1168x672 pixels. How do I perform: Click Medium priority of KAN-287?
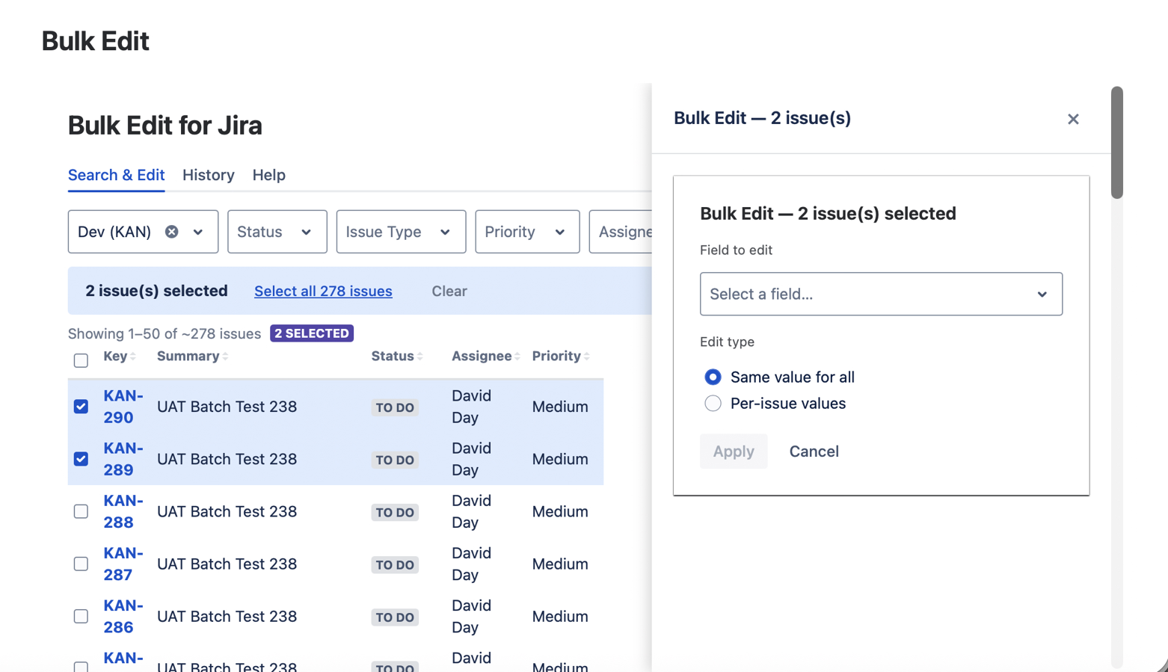(560, 564)
